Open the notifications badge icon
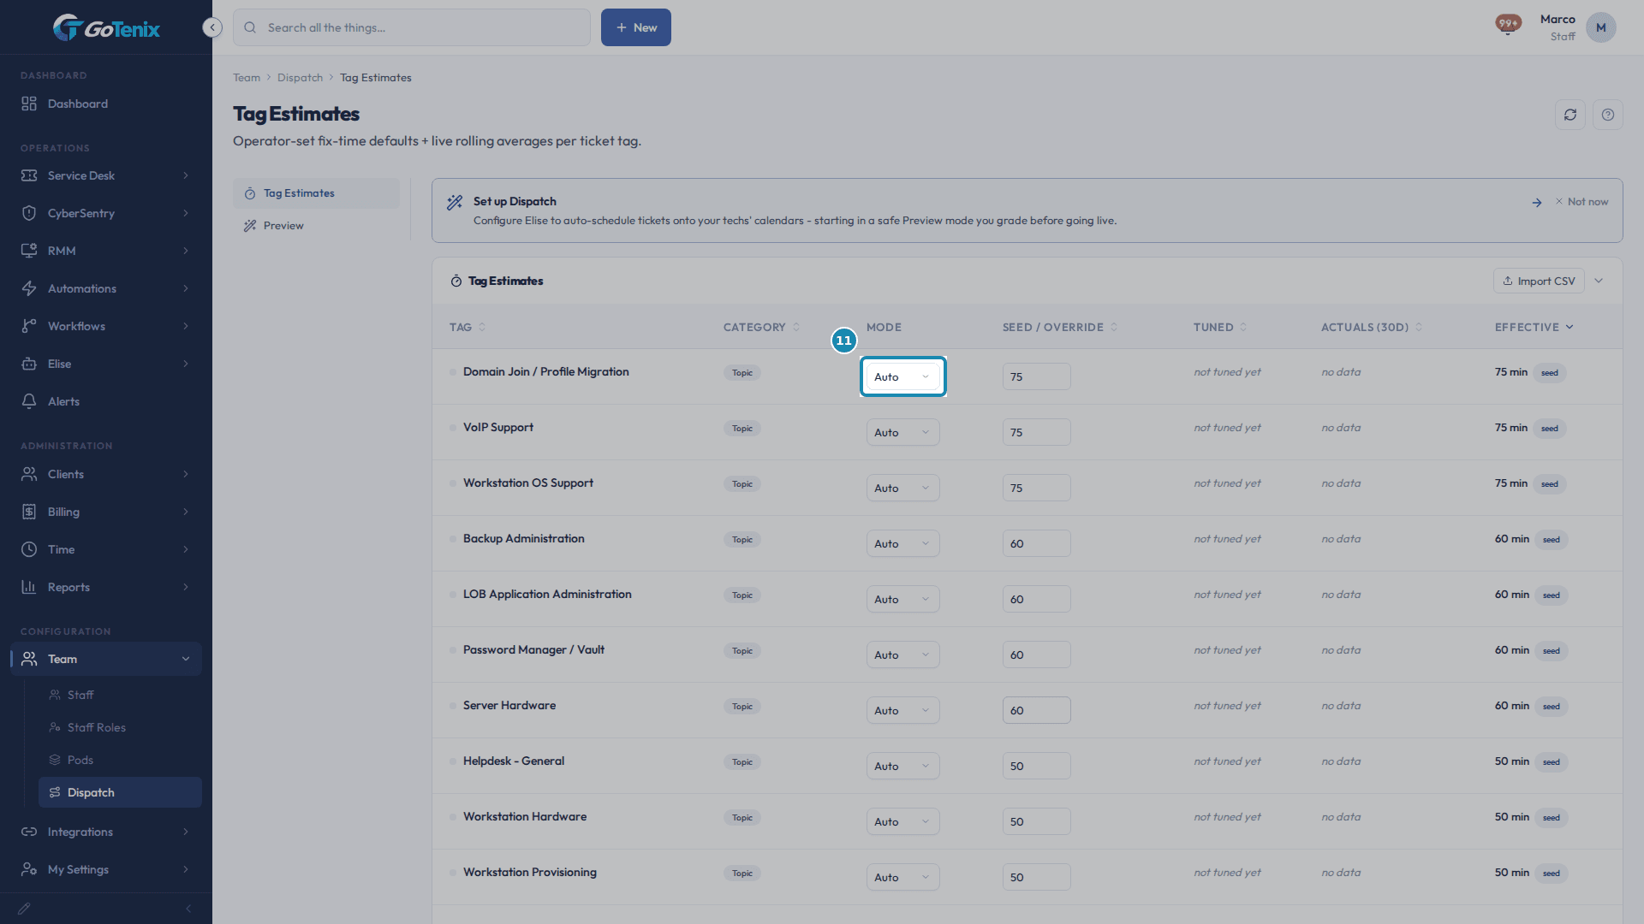Image resolution: width=1644 pixels, height=924 pixels. [x=1508, y=24]
